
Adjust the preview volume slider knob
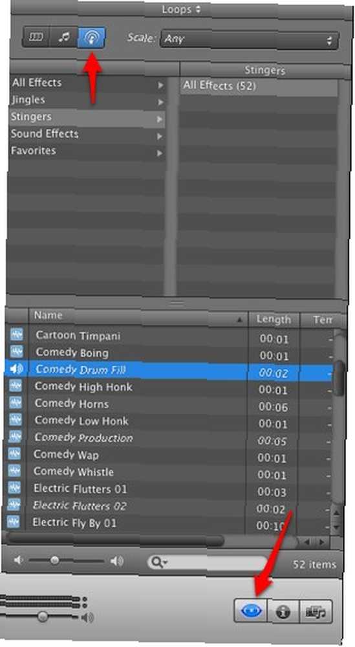pyautogui.click(x=54, y=560)
